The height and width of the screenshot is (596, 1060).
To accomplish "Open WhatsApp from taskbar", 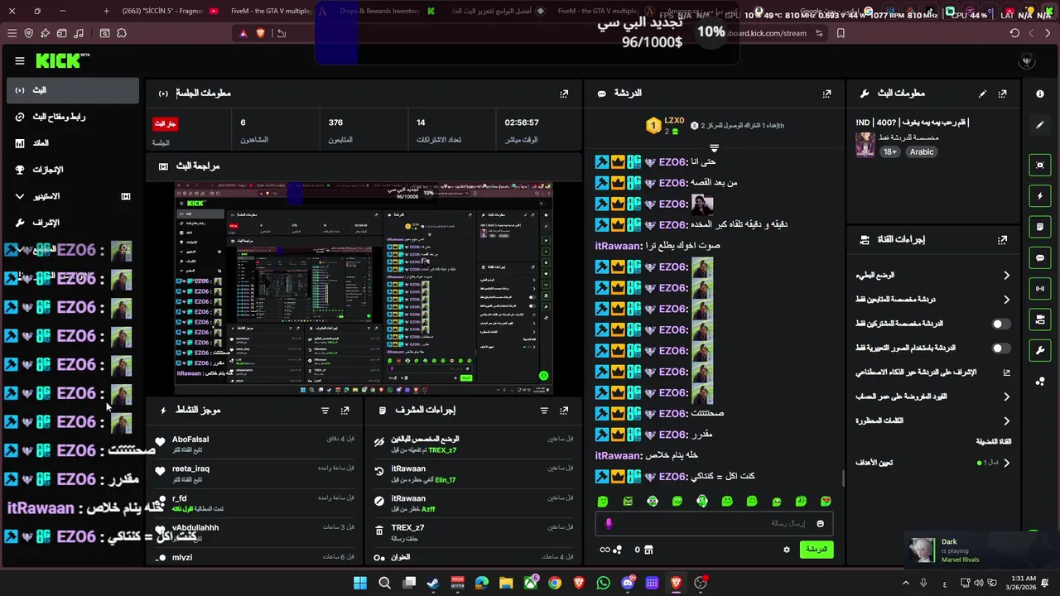I will [x=603, y=583].
